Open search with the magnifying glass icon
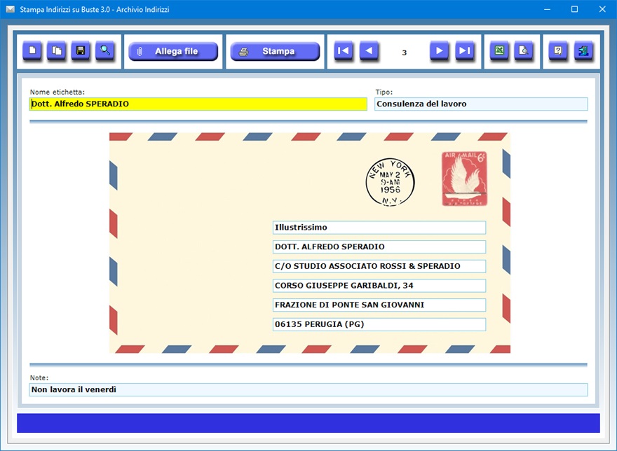Image resolution: width=617 pixels, height=451 pixels. (105, 50)
